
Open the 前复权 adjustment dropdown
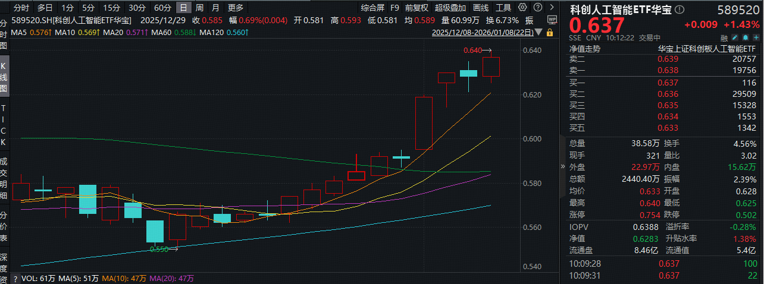point(417,8)
